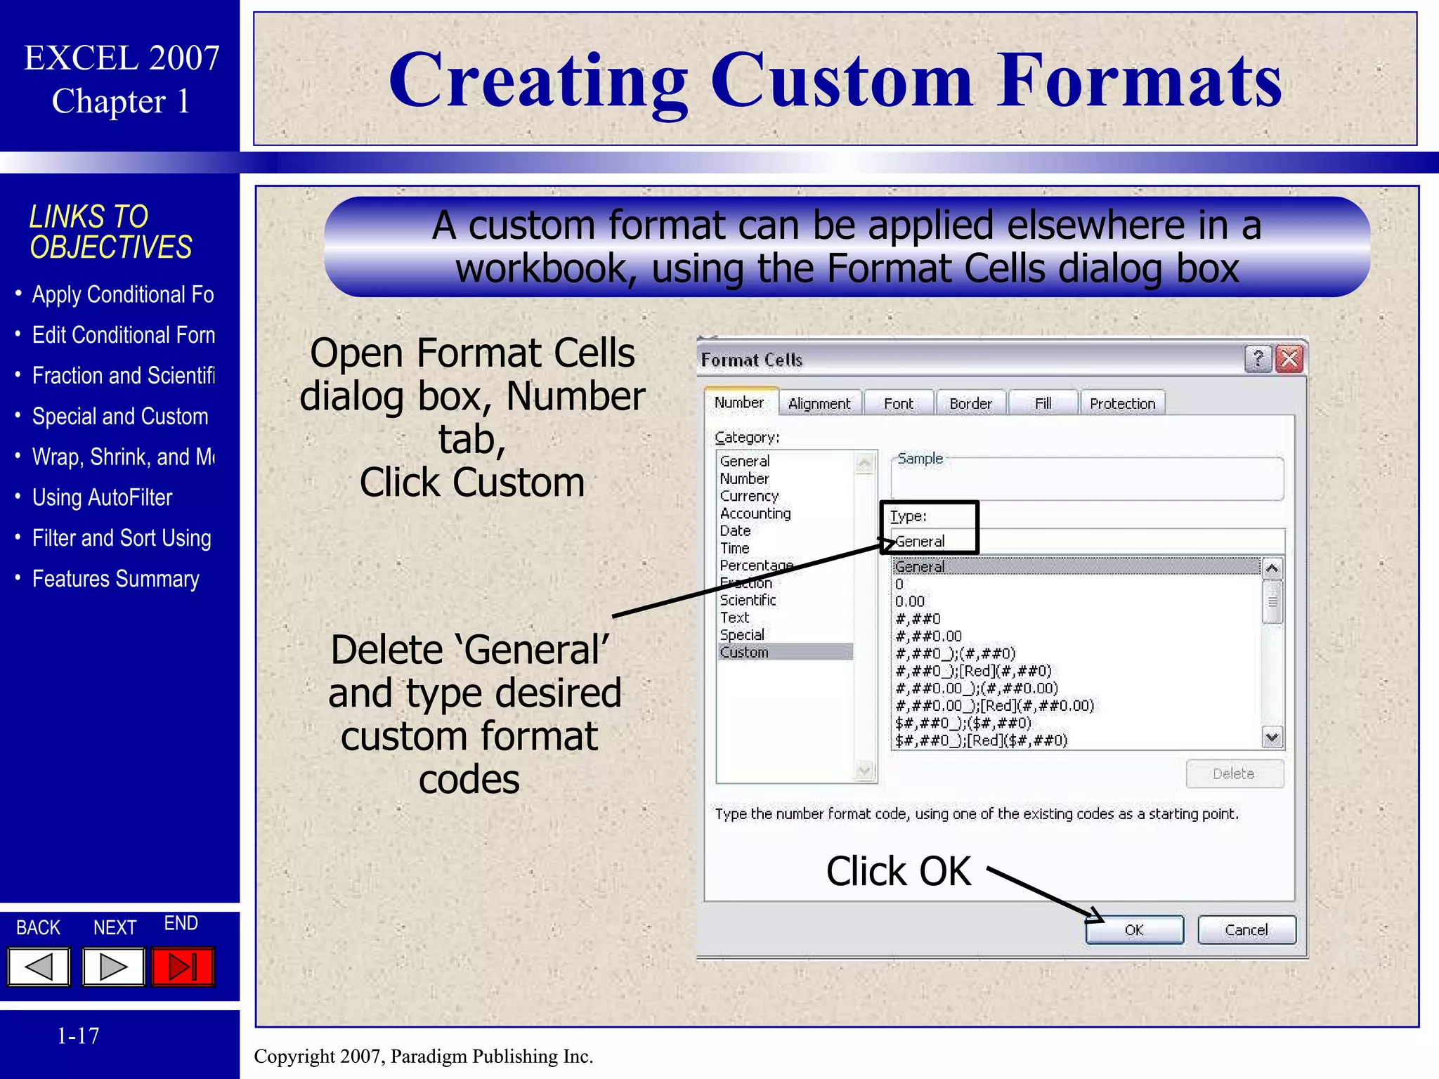Image resolution: width=1439 pixels, height=1079 pixels.
Task: Select Date category
Action: coord(736,531)
